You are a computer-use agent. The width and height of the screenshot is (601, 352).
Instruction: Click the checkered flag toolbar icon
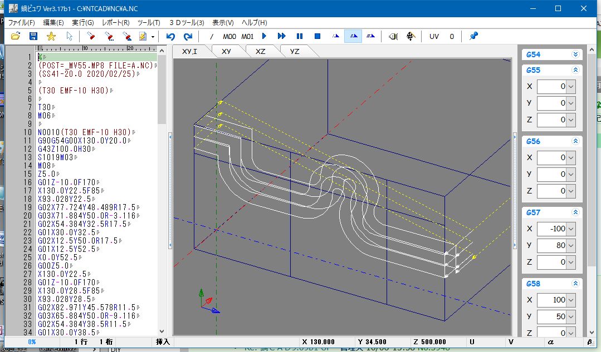(411, 36)
